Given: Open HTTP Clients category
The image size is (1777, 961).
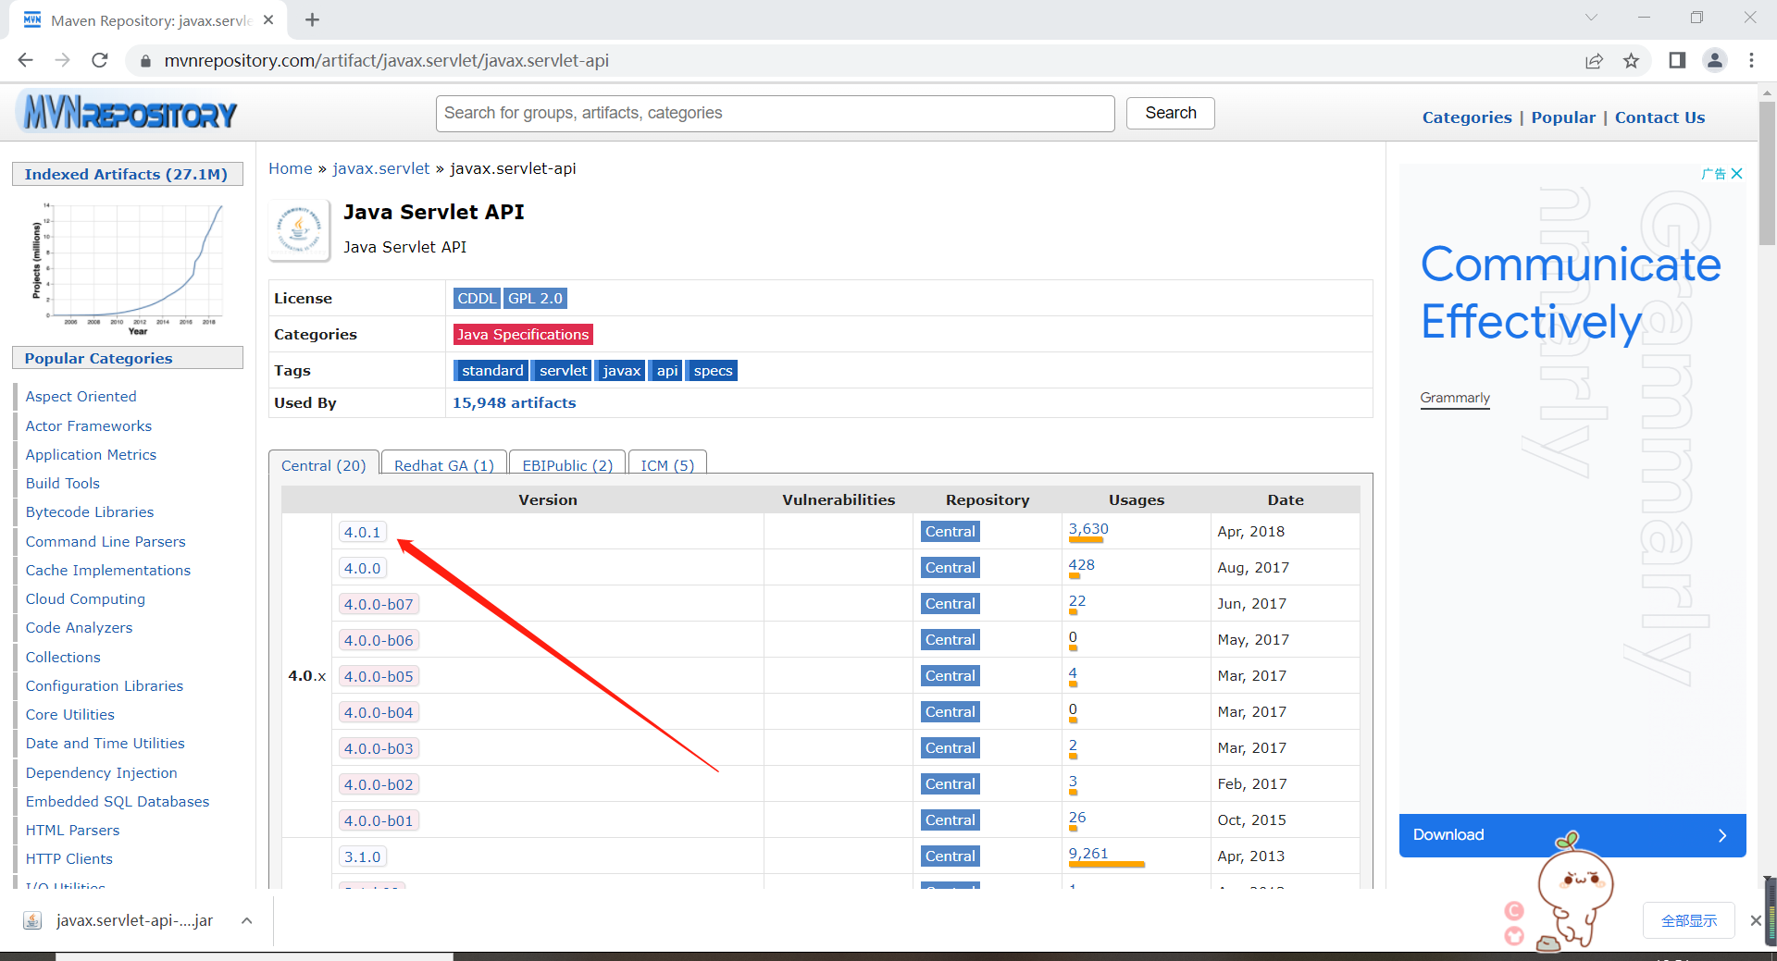Looking at the screenshot, I should [68, 858].
